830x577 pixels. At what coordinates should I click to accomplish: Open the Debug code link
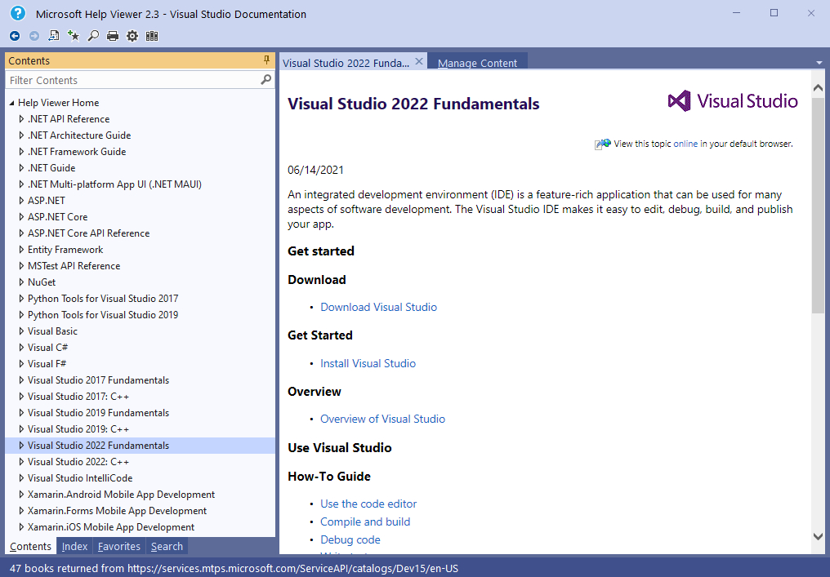(350, 540)
